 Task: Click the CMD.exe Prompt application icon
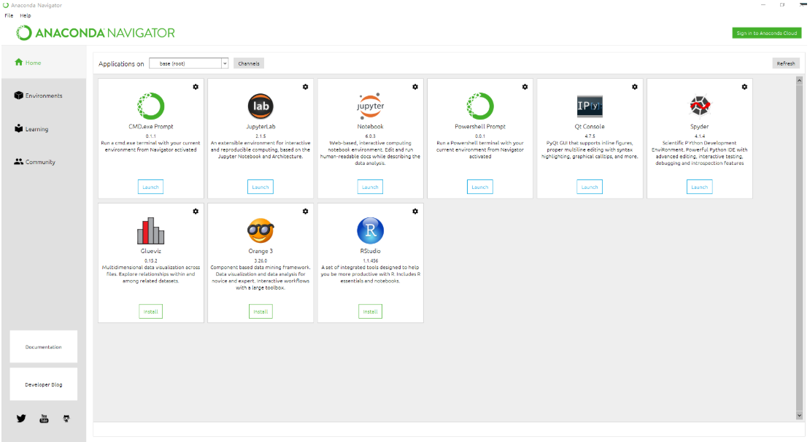151,106
